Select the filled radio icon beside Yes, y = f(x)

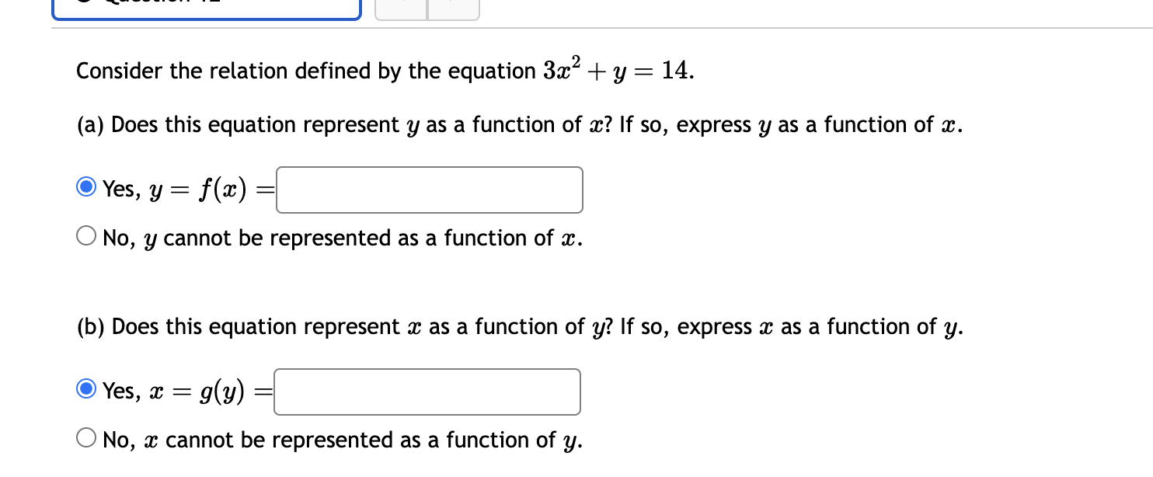point(86,186)
